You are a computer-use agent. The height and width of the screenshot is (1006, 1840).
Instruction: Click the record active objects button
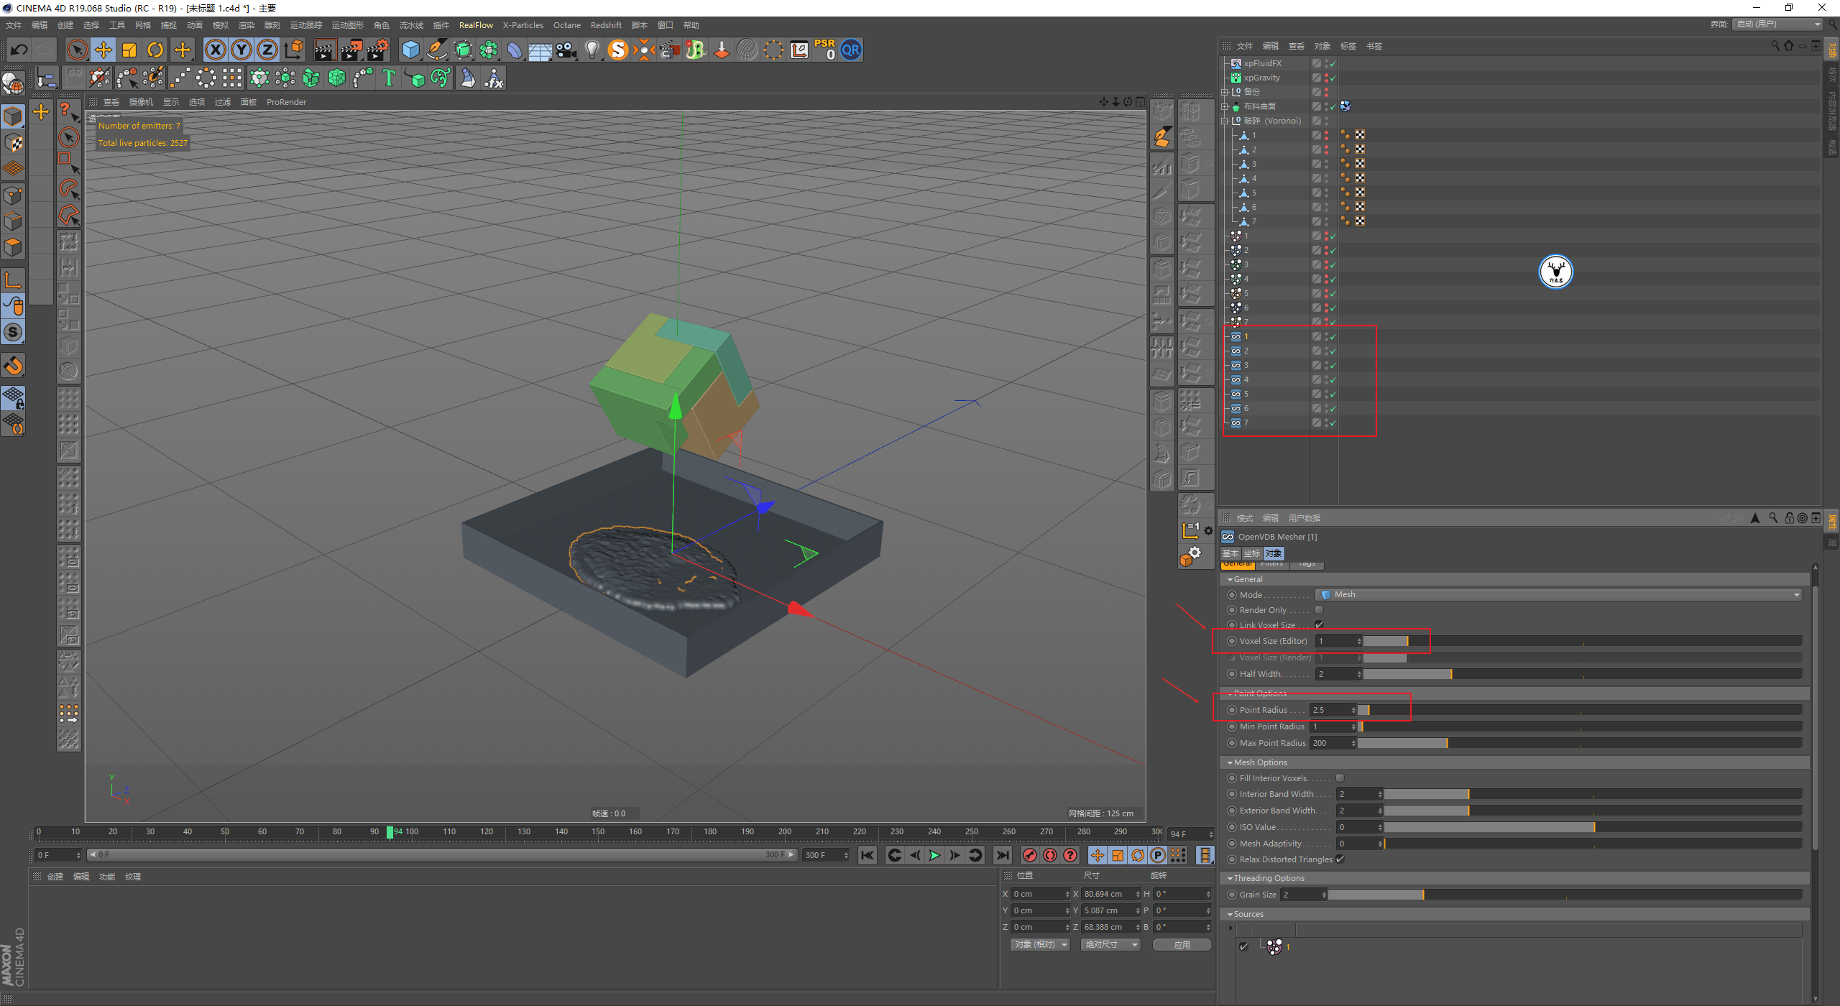tap(1030, 855)
